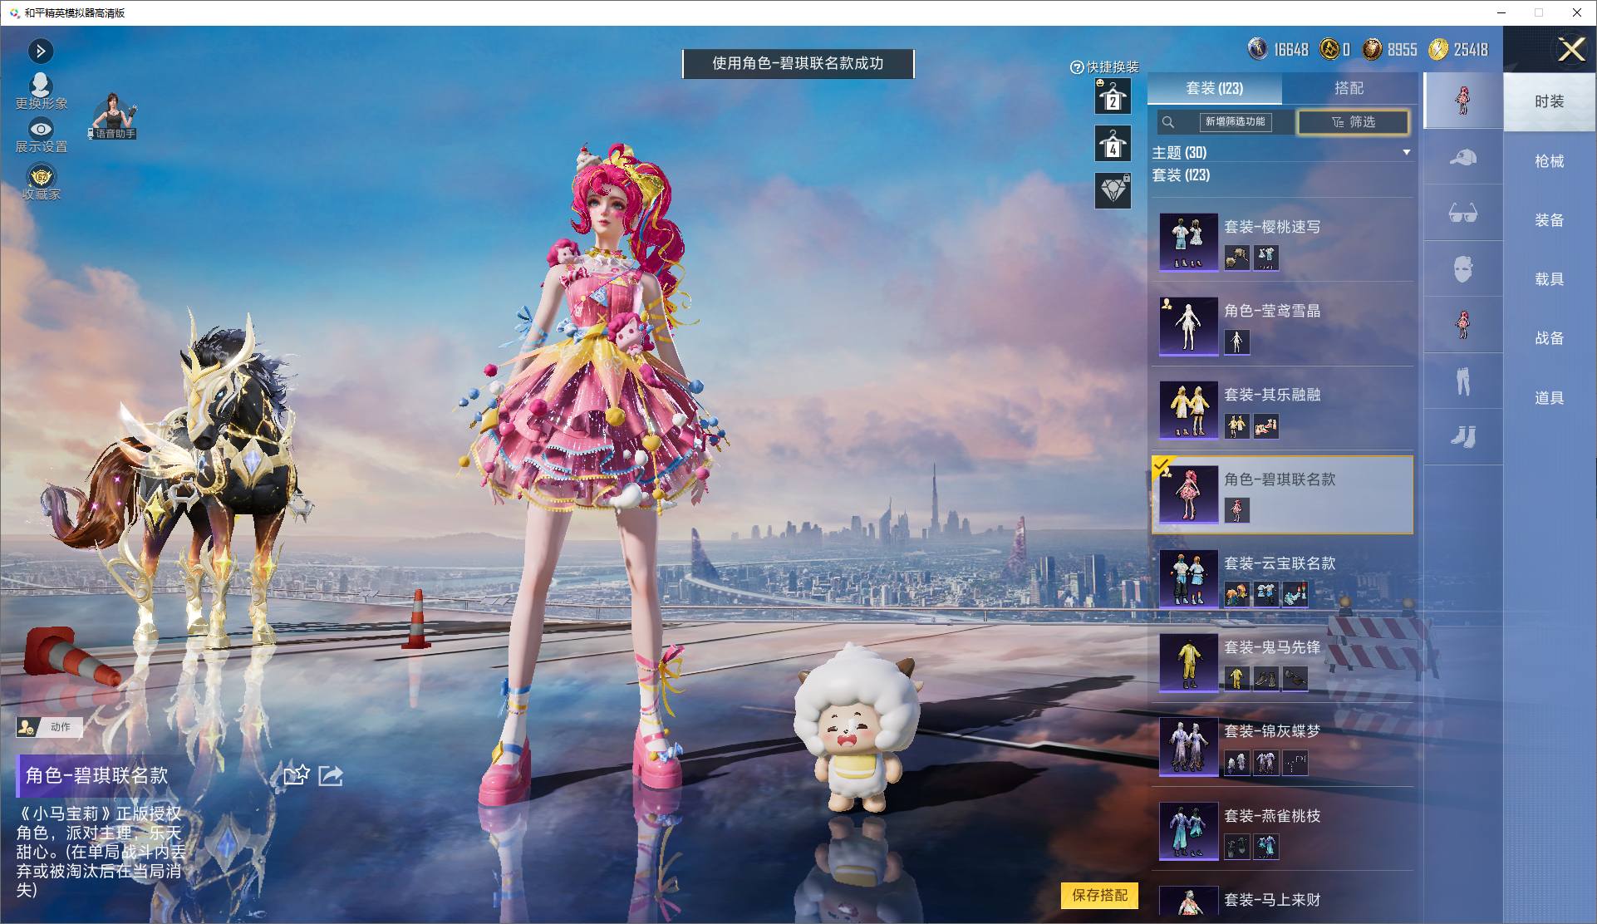Screen dimensions: 1597x924
Task: Select the cap headwear category icon
Action: click(x=1463, y=157)
